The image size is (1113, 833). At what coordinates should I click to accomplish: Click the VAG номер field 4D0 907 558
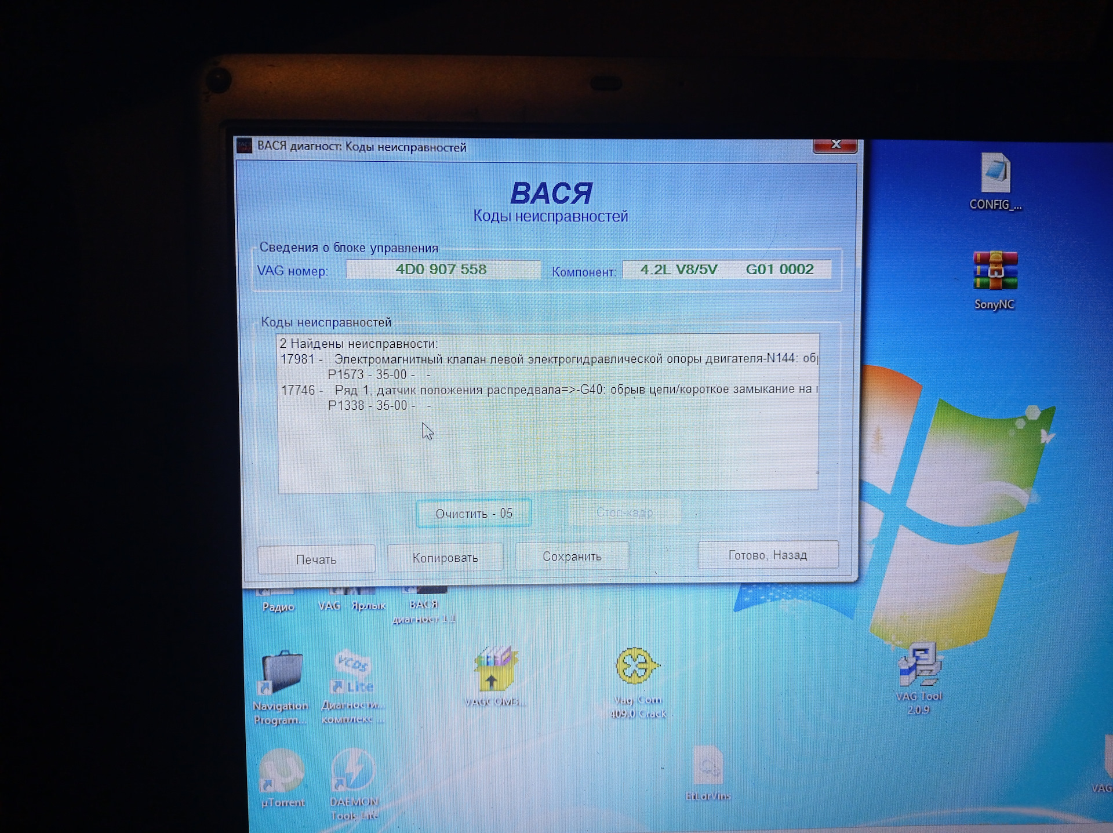[x=443, y=270]
